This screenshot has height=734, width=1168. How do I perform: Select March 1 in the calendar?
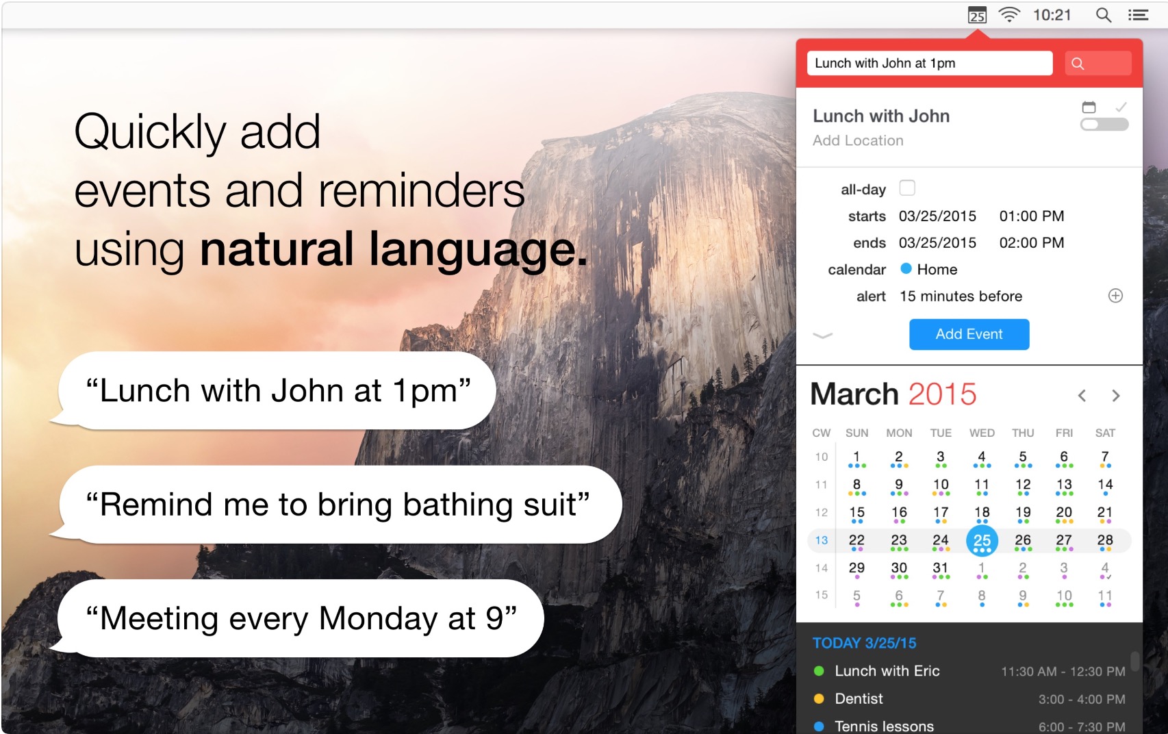[x=856, y=458]
